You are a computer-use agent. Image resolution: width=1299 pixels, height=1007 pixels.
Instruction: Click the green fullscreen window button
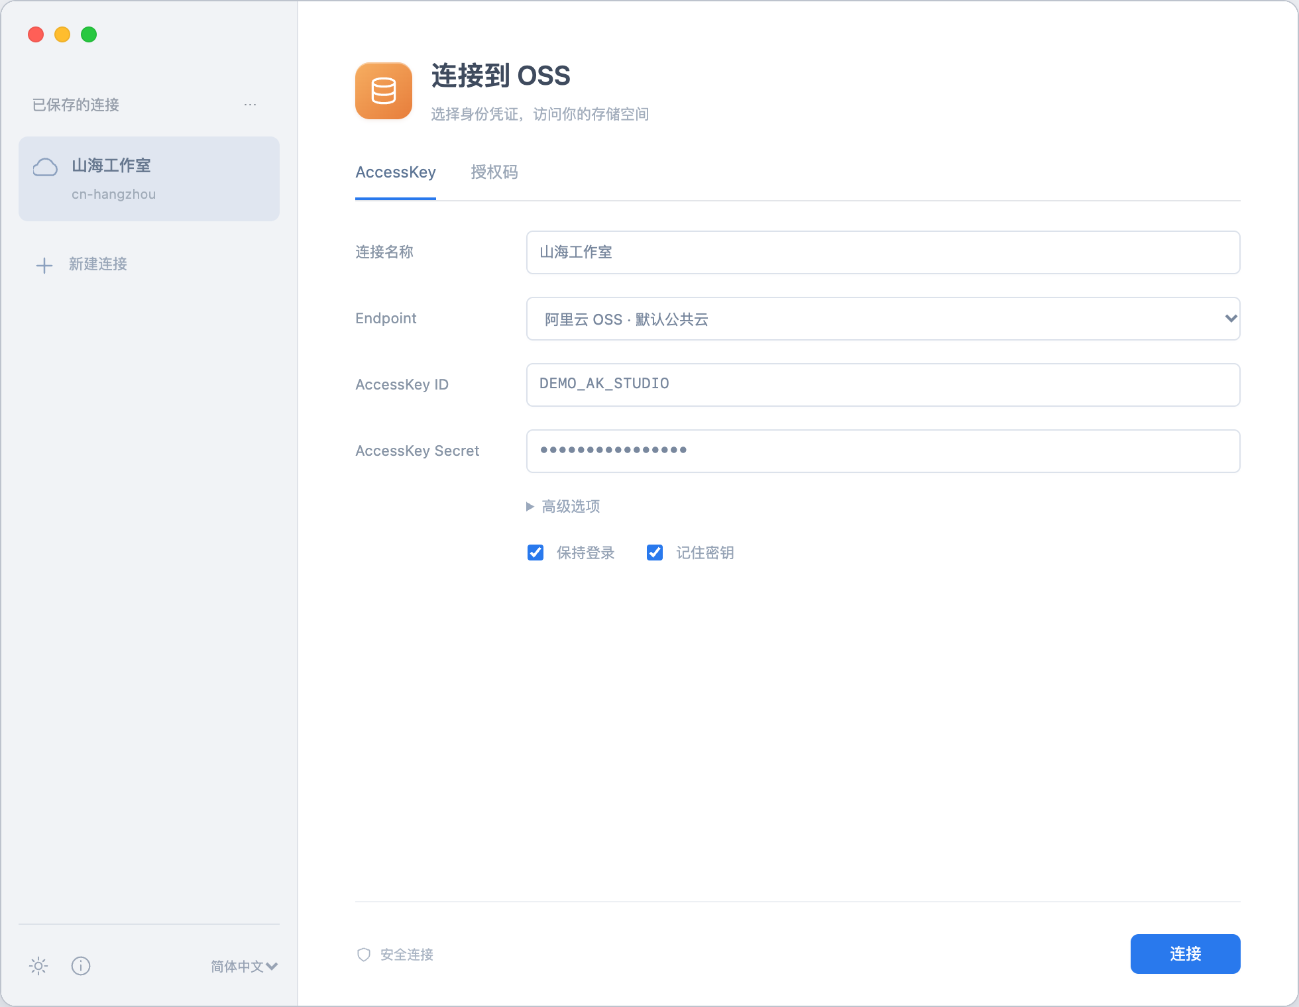[89, 34]
